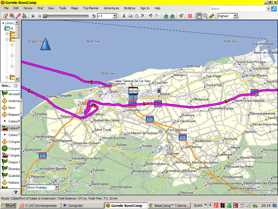Open the BirdsEye menu
This screenshot has width=278, height=209.
tap(129, 8)
